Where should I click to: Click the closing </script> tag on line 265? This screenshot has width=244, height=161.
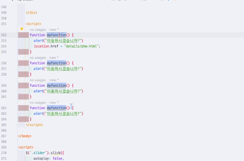coord(34,125)
